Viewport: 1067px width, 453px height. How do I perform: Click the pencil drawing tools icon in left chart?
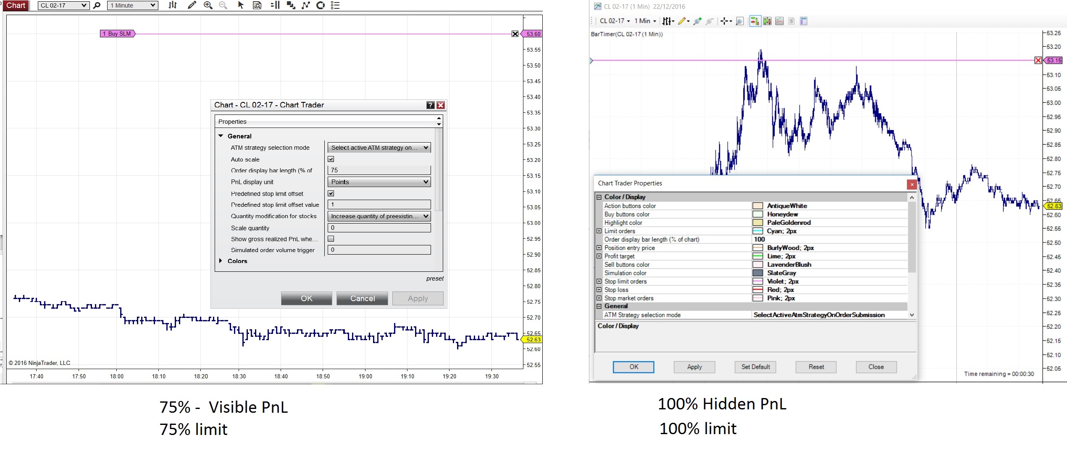(x=192, y=5)
